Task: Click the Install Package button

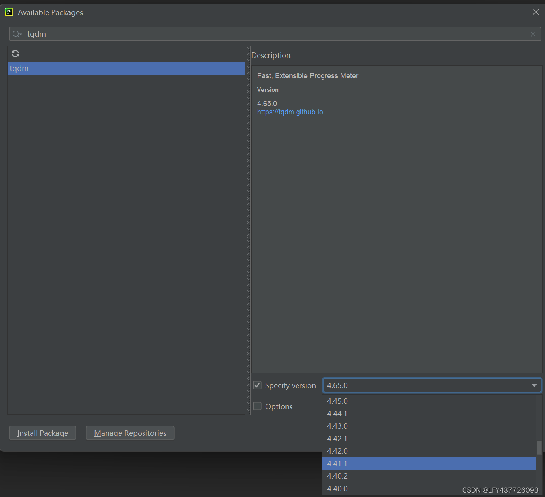Action: tap(42, 433)
